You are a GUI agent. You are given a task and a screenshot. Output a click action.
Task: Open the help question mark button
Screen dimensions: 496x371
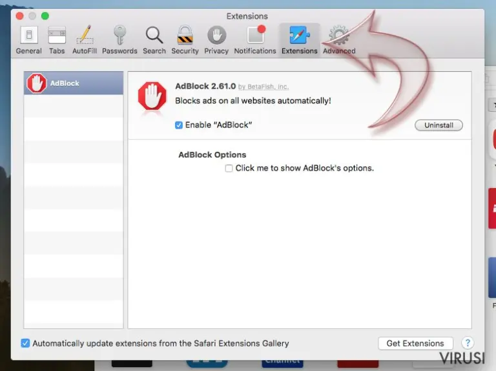467,343
